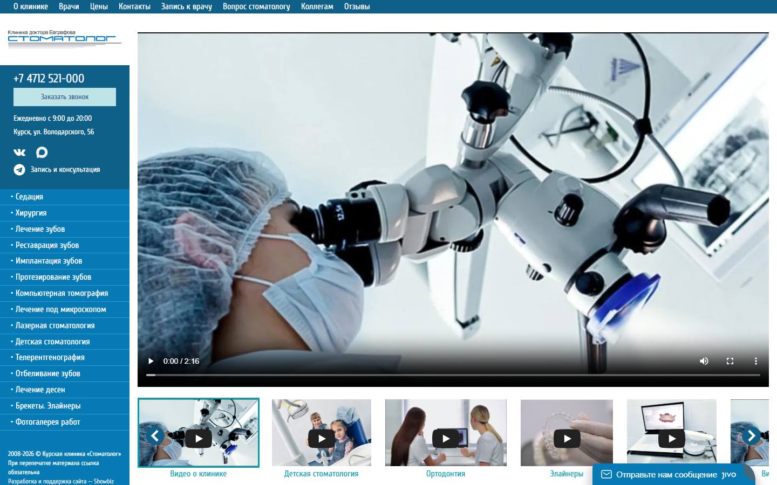Play the 'Детская стоматология' video thumbnail
This screenshot has height=485, width=777.
point(322,438)
